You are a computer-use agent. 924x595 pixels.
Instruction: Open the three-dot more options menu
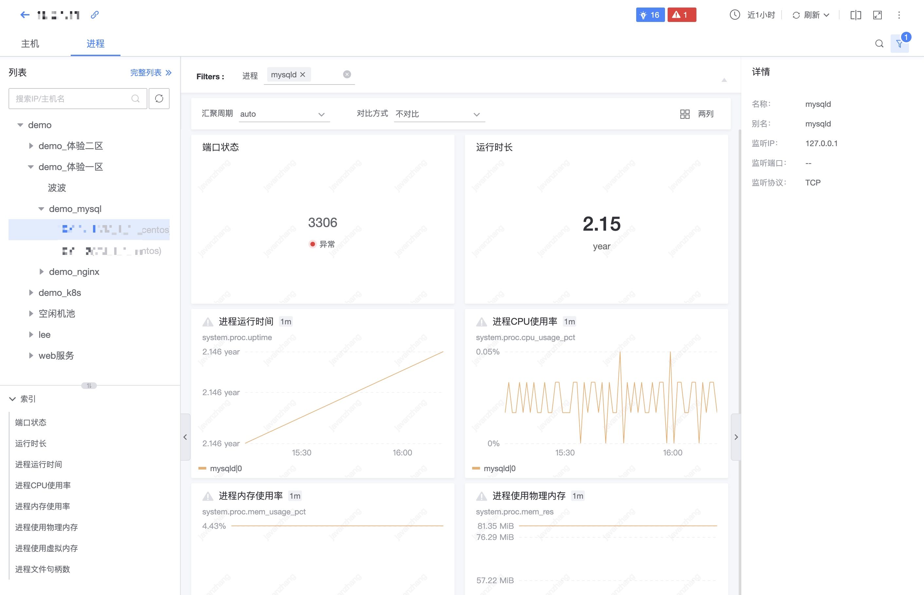coord(899,15)
